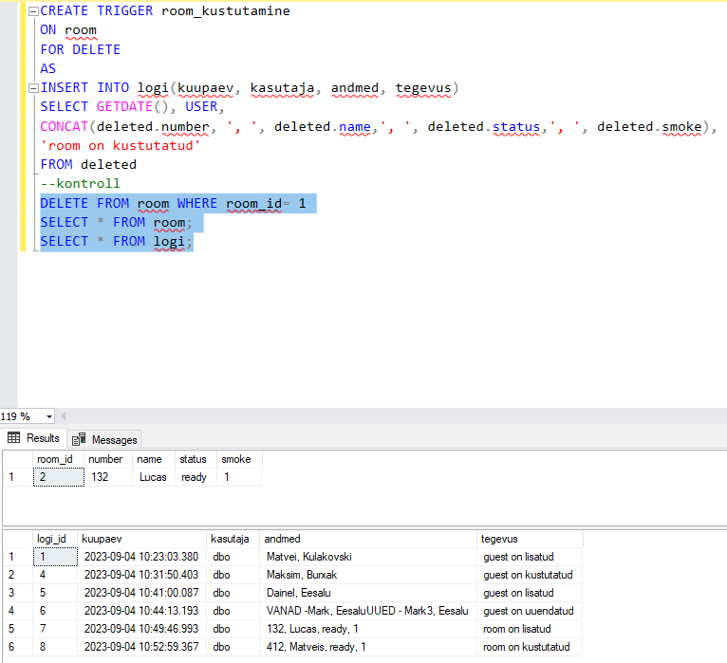
Task: Click the horizontal scroll left arrow
Action: (x=63, y=416)
